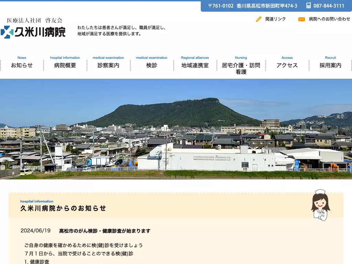352x264 pixels.
Task: Click line ご自身の健康を確かめるために検(健)診を受けましょう
Action: click(x=84, y=245)
